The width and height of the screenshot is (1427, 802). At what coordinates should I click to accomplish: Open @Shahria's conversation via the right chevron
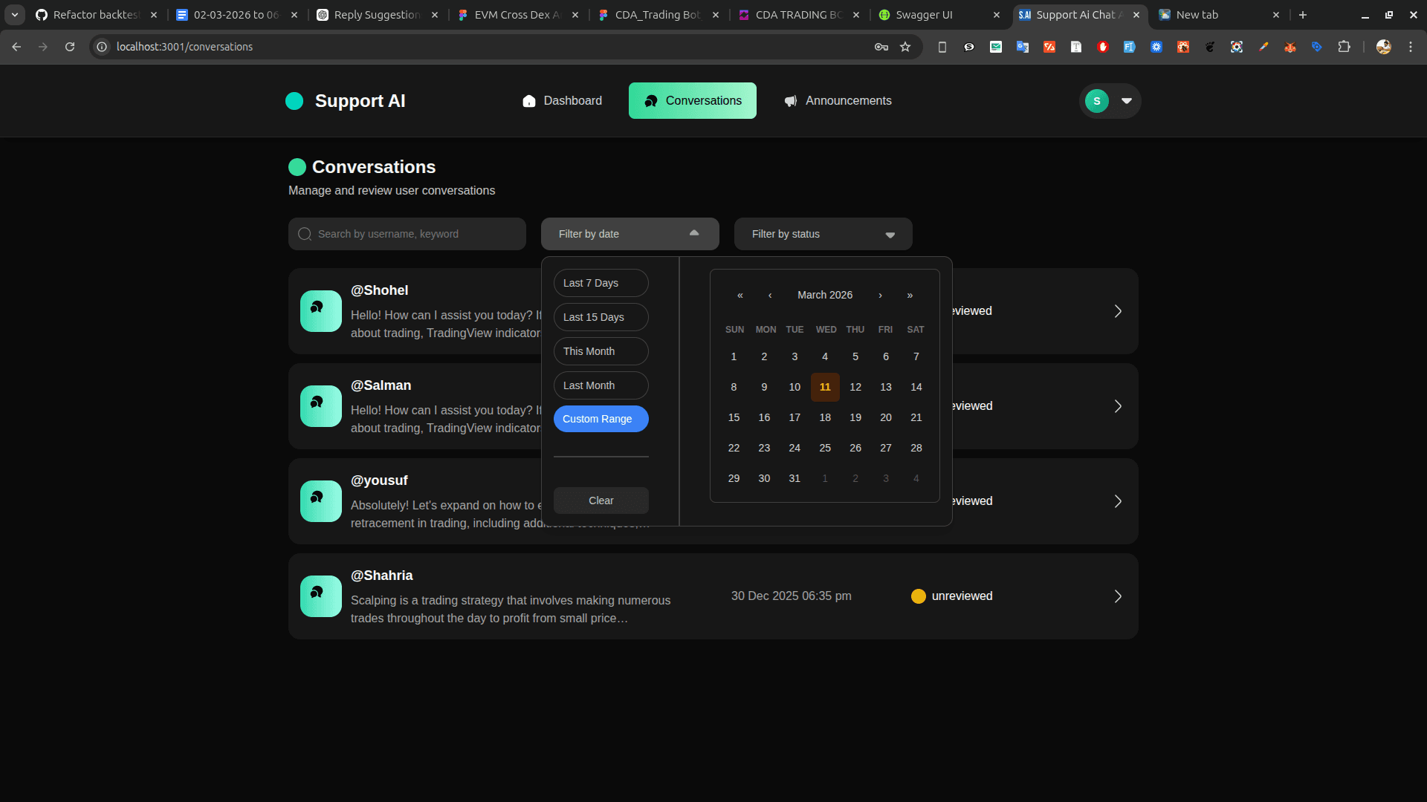tap(1118, 596)
